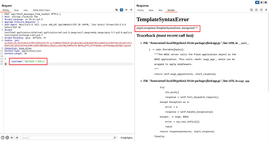The width and height of the screenshot is (269, 141).
Task: Open search settings gear icon
Action: tap(7, 138)
